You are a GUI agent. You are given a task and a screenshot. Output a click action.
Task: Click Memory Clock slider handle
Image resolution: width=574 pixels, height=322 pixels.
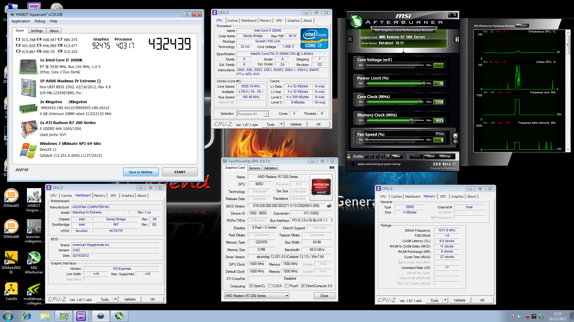411,120
